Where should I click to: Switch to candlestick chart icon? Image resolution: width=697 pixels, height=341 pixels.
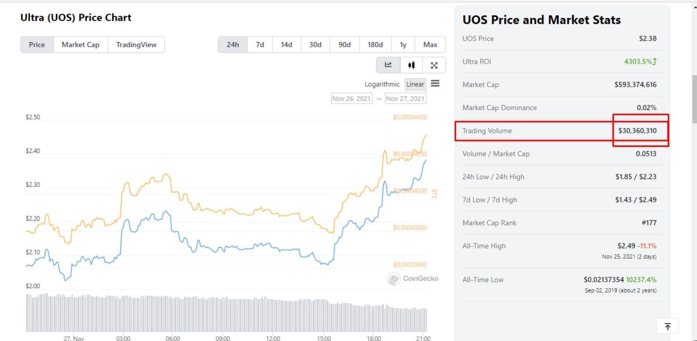point(411,65)
